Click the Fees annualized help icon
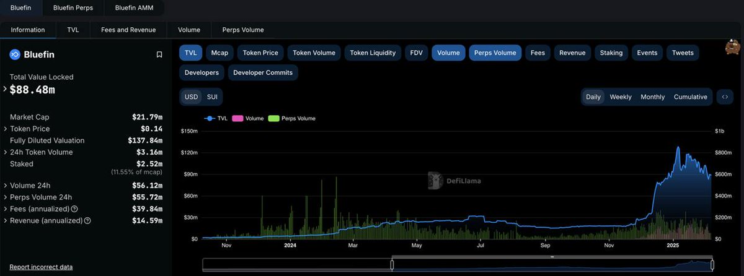This screenshot has height=276, width=744. pyautogui.click(x=74, y=209)
